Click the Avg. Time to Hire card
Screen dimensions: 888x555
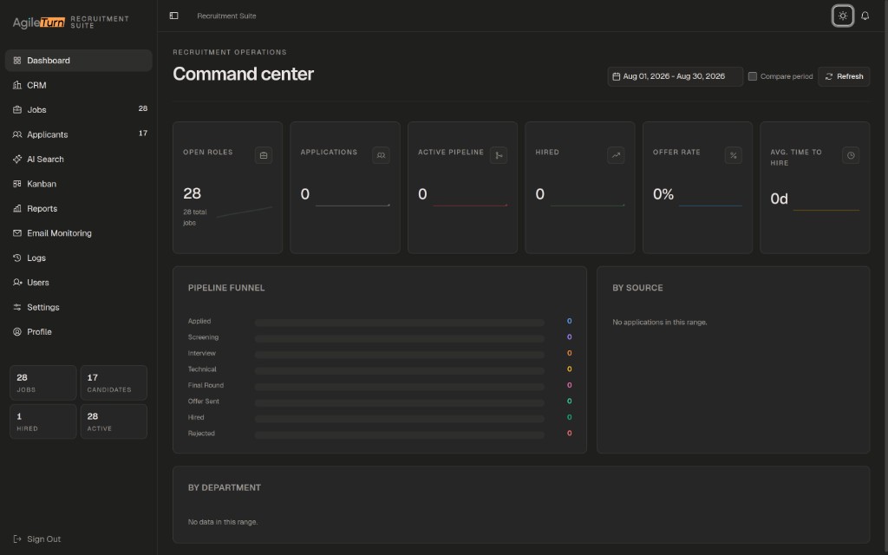(x=815, y=187)
